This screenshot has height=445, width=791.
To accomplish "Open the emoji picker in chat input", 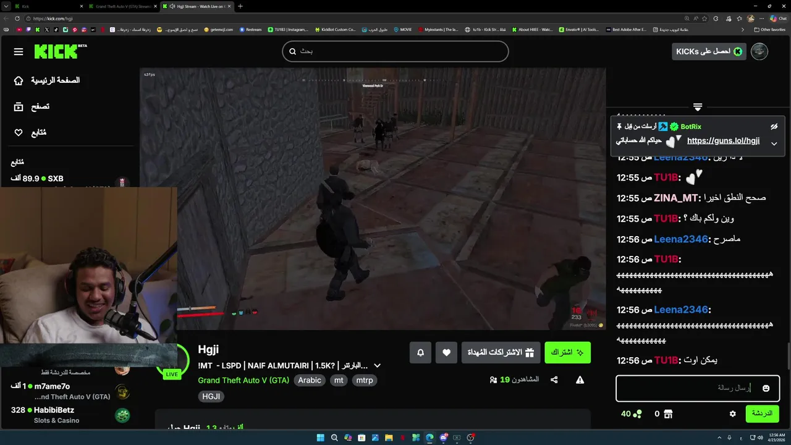I will point(766,388).
